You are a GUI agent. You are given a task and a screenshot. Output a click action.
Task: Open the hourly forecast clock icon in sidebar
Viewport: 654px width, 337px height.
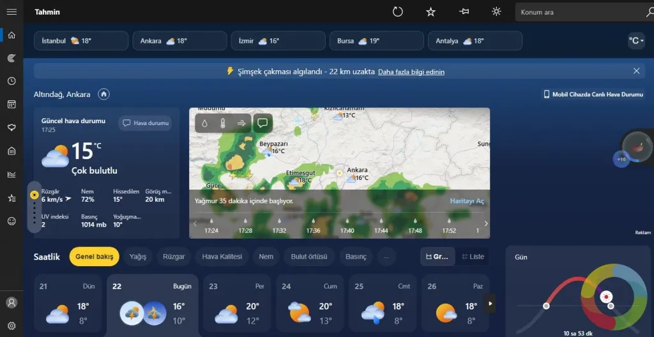pyautogui.click(x=11, y=81)
